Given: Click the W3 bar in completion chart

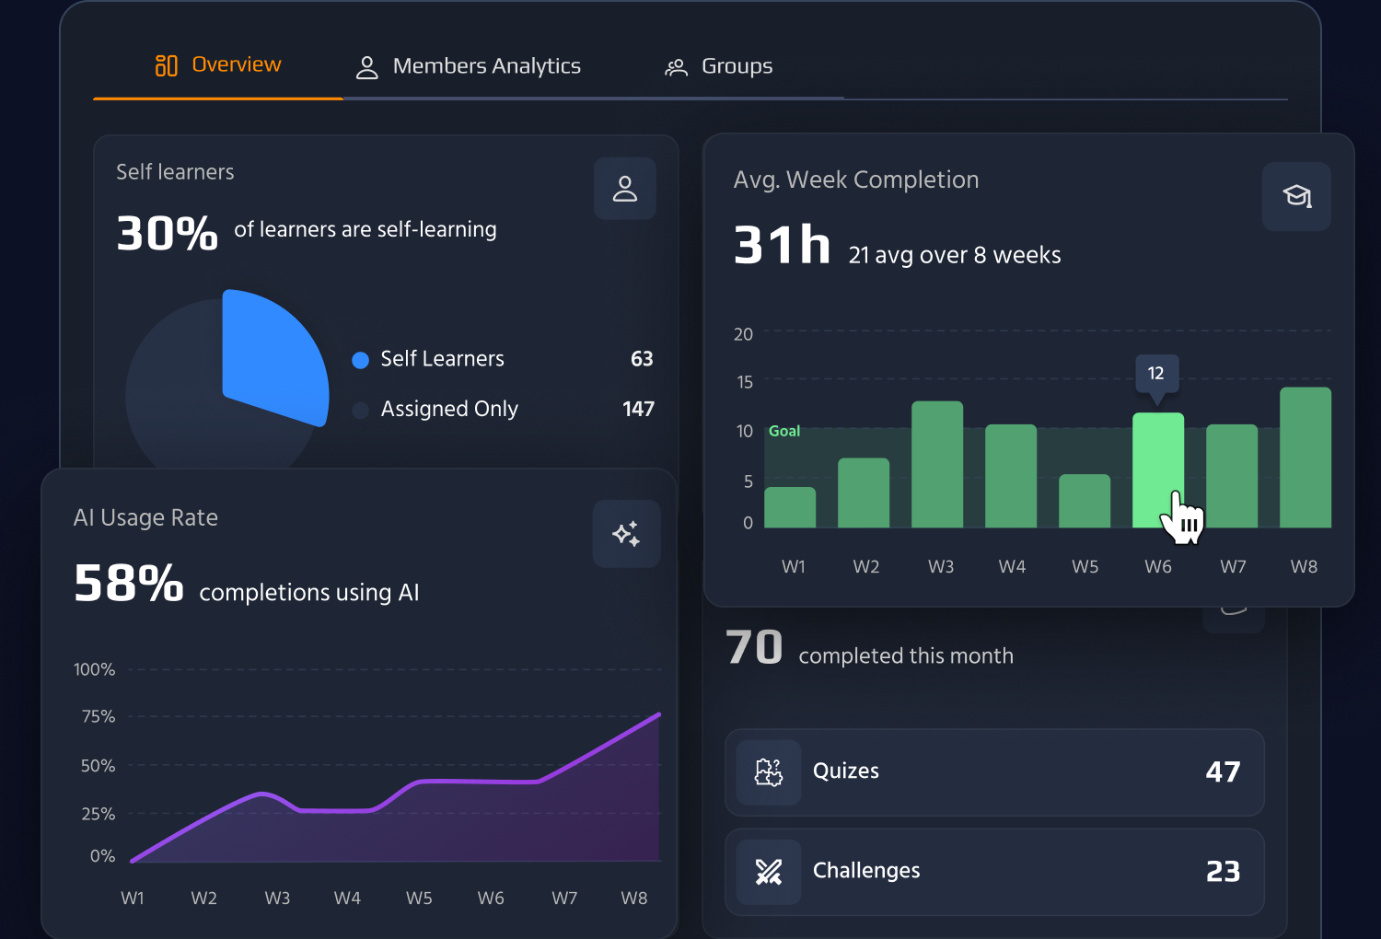Looking at the screenshot, I should pos(937,464).
